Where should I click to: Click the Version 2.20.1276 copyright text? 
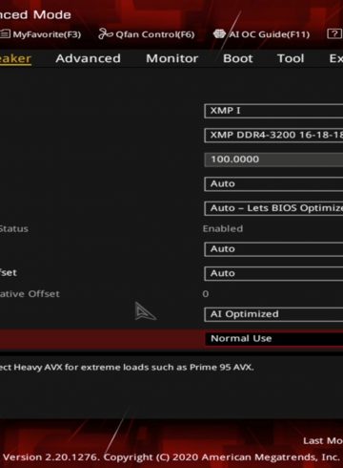click(171, 457)
